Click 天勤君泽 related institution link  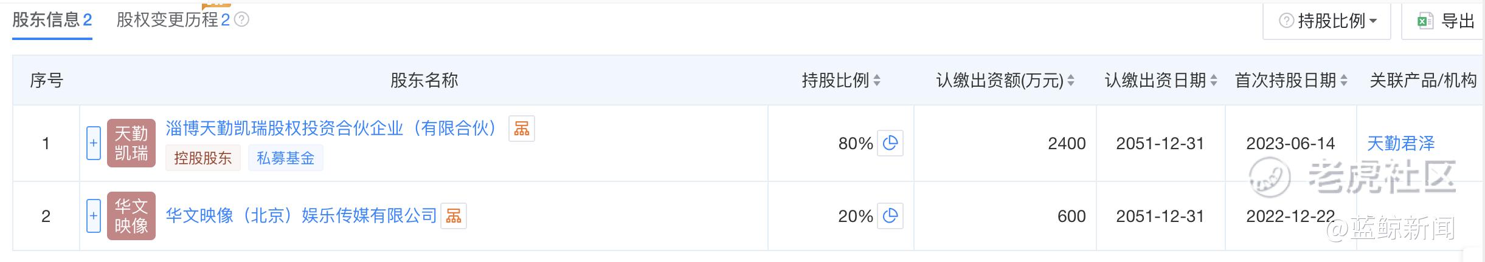click(1400, 143)
